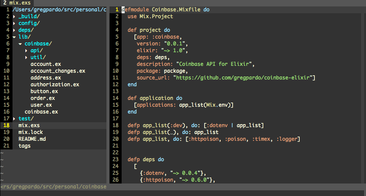This screenshot has height=196, width=366.
Task: Expand the util/ folder arrow
Action: (27, 58)
